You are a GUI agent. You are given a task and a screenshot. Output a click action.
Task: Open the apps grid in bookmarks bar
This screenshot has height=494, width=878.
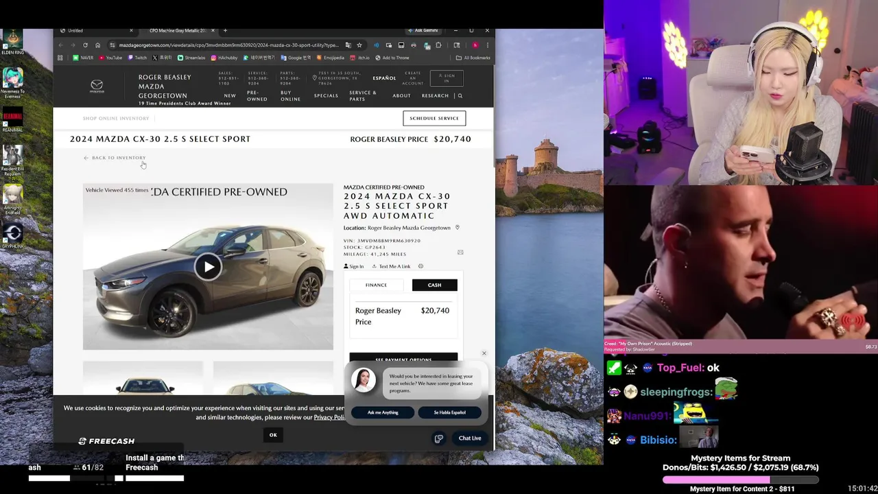(x=60, y=58)
